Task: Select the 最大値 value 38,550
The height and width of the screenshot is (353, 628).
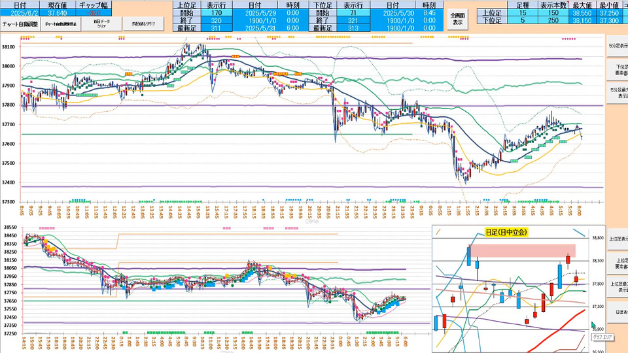Action: pos(582,13)
